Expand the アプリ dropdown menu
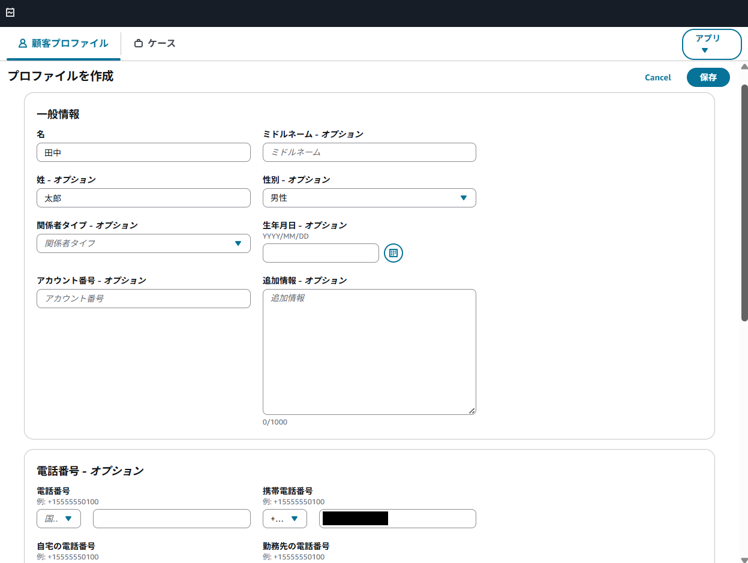The image size is (748, 563). [x=711, y=44]
